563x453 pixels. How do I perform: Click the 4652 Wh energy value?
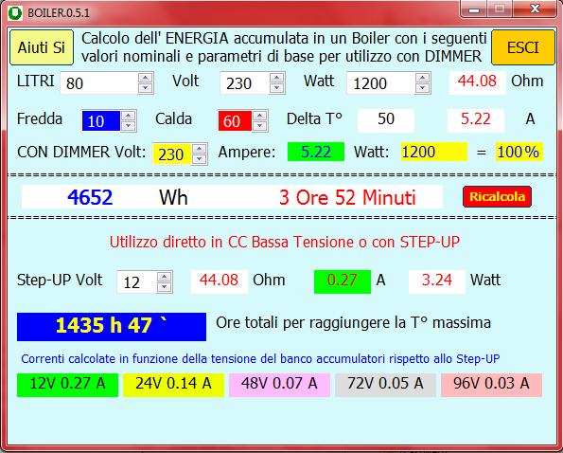coord(90,197)
